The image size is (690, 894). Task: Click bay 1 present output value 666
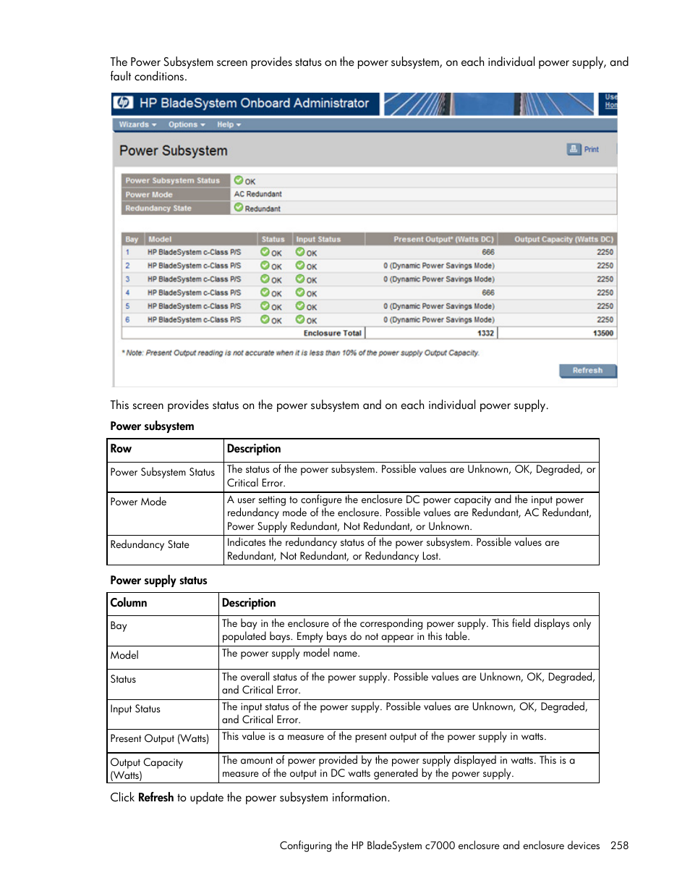(x=488, y=253)
